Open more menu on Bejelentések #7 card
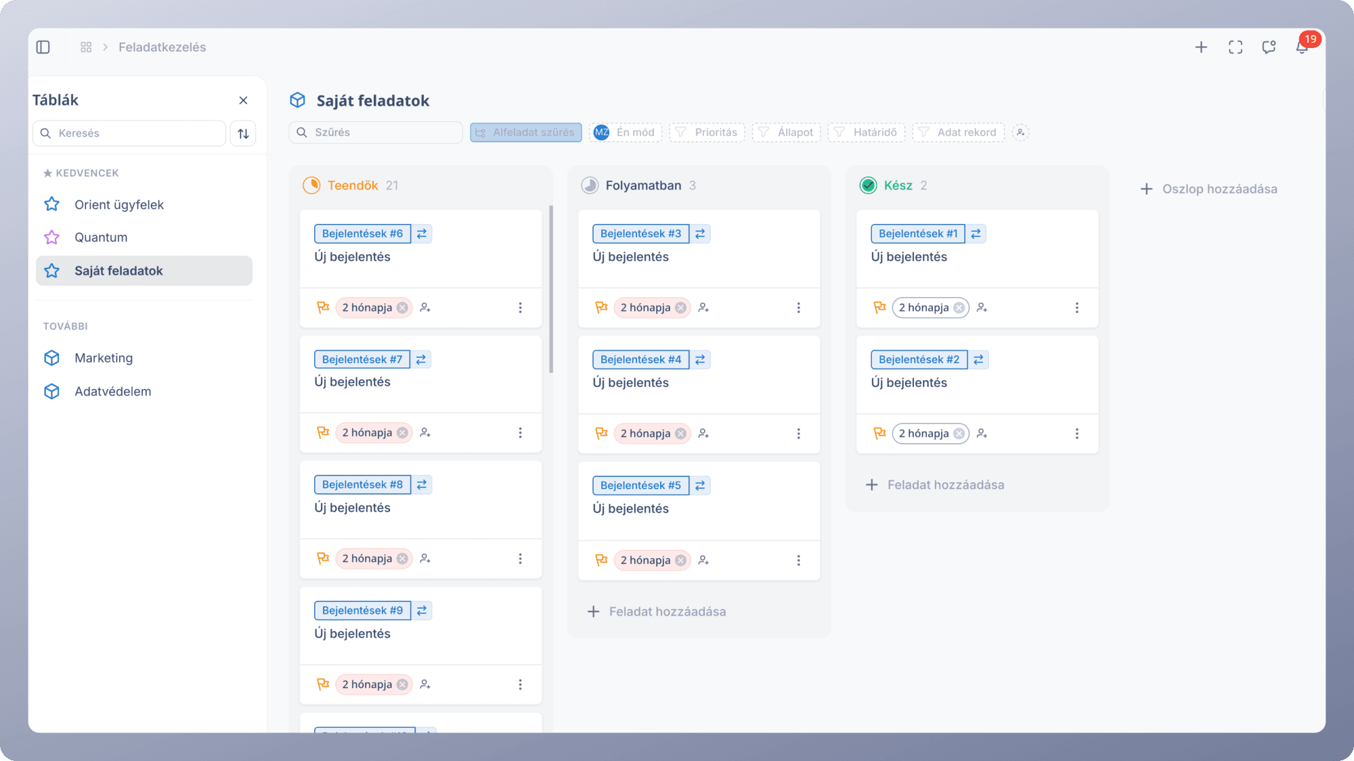Screen dimensions: 1354x761 point(520,433)
